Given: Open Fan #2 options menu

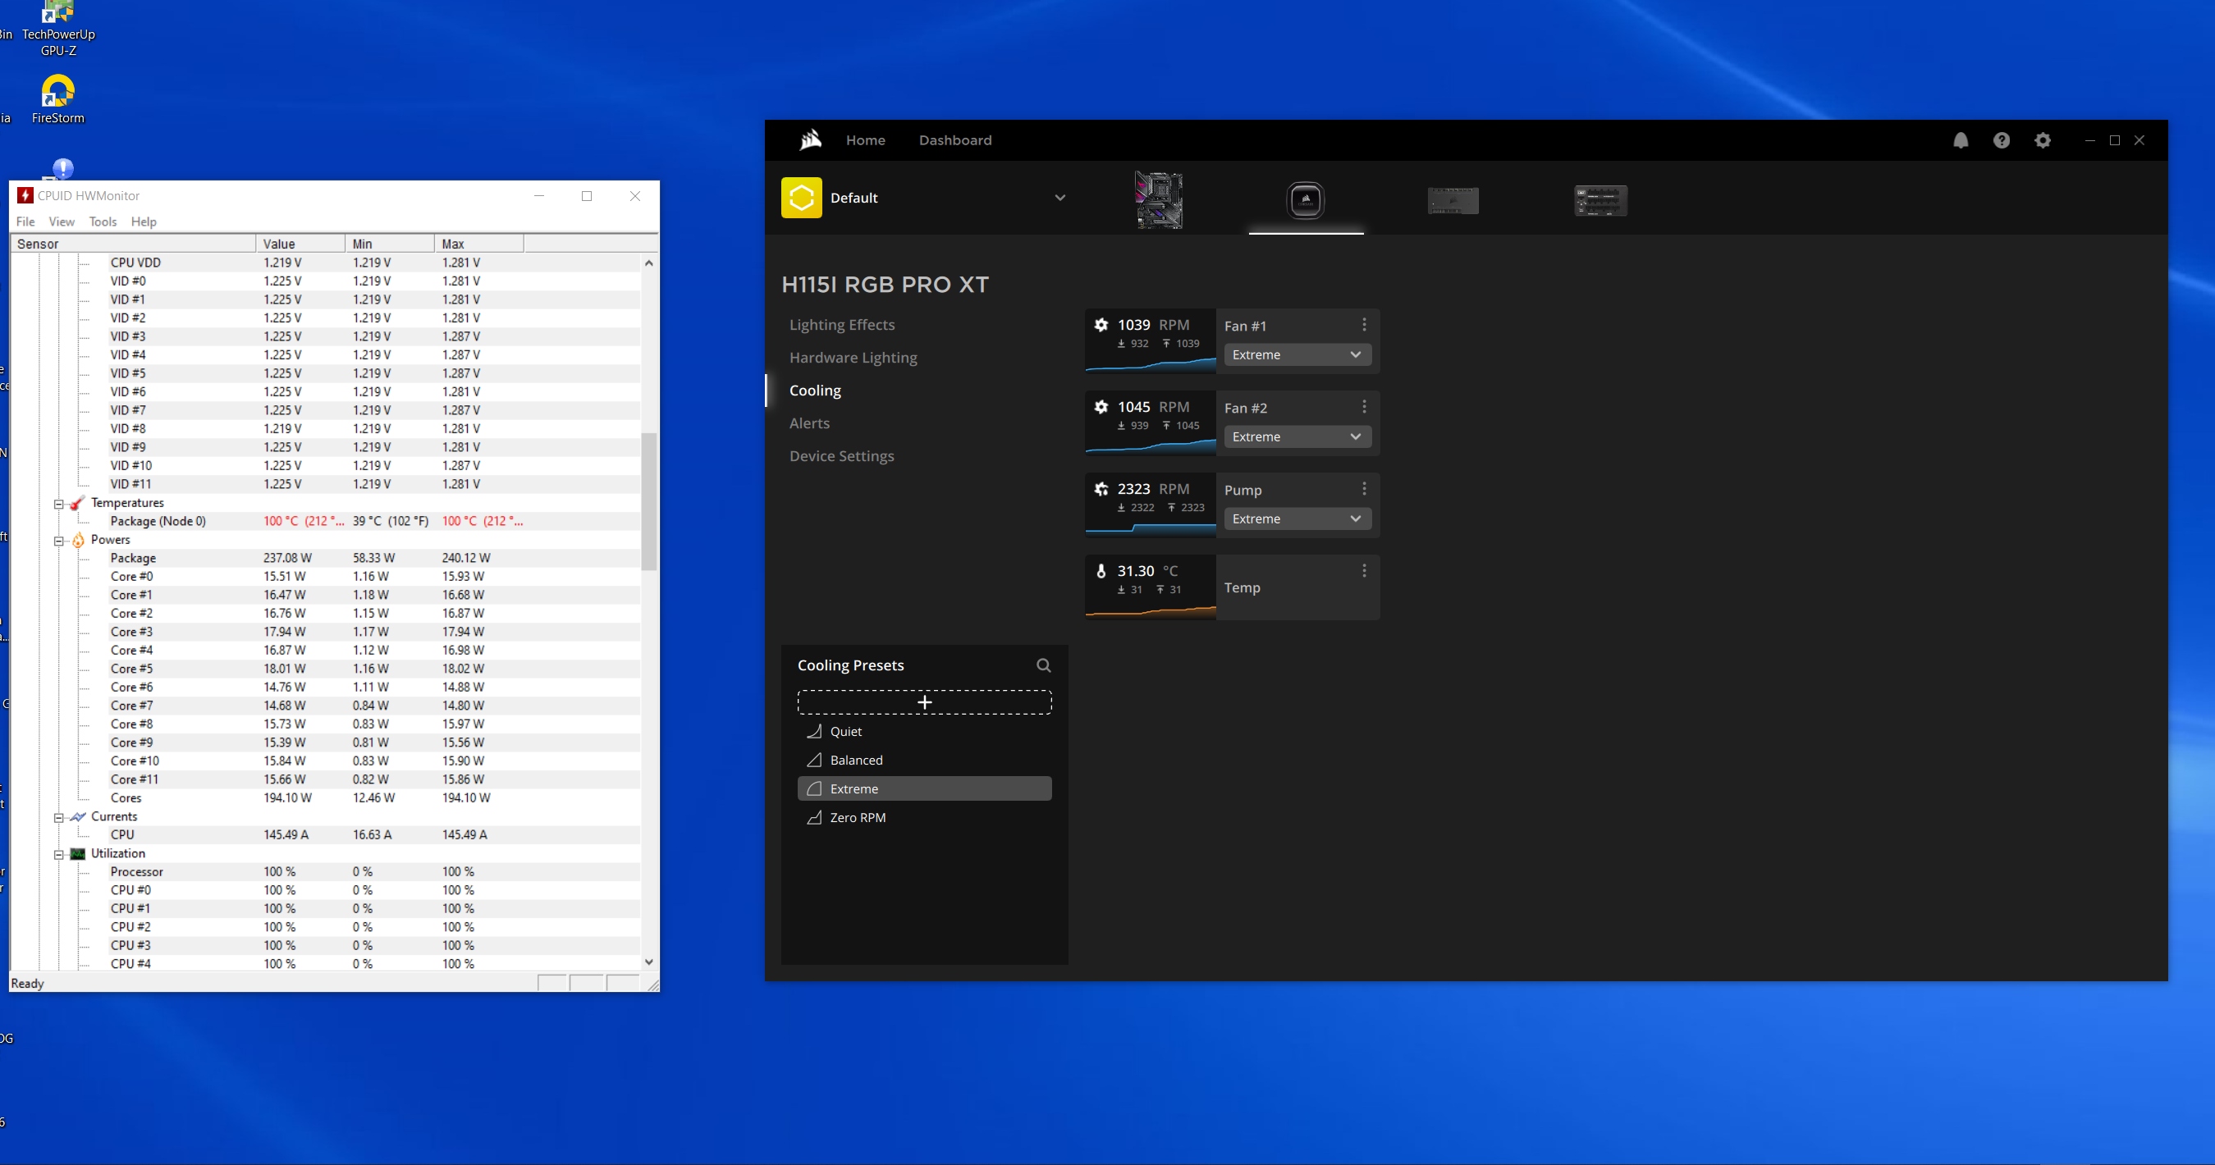Looking at the screenshot, I should 1363,407.
